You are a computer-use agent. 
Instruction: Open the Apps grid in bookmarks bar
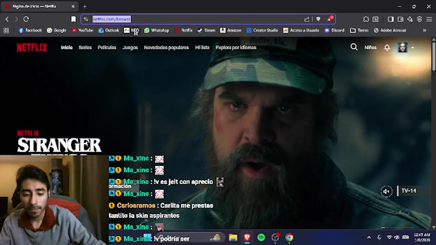tap(6, 31)
